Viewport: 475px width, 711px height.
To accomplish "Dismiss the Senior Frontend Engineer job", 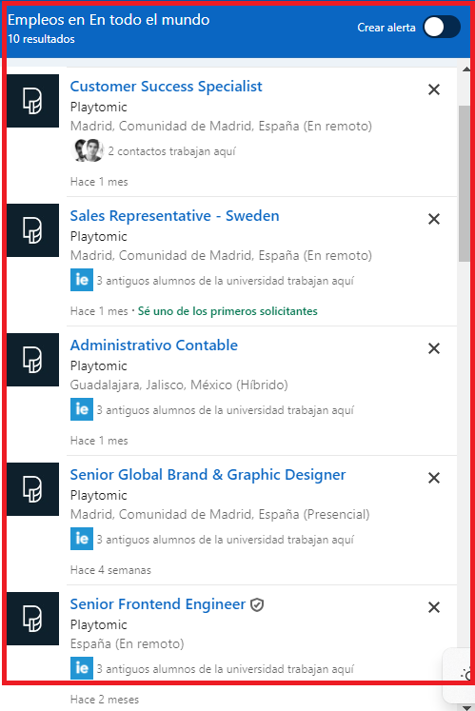I will (434, 607).
